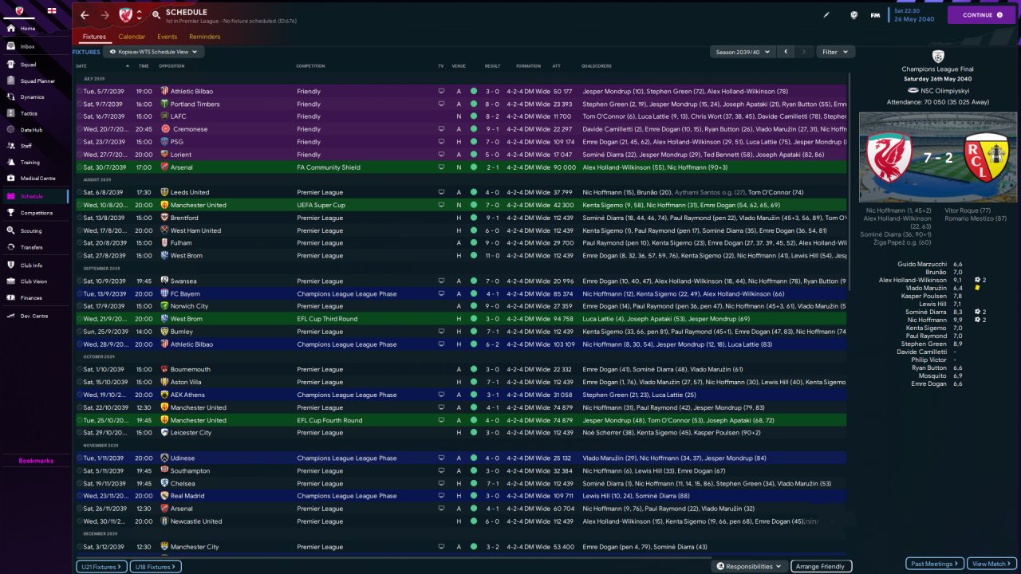Click the club crest tab at sidebar top
The image size is (1021, 574).
(19, 10)
